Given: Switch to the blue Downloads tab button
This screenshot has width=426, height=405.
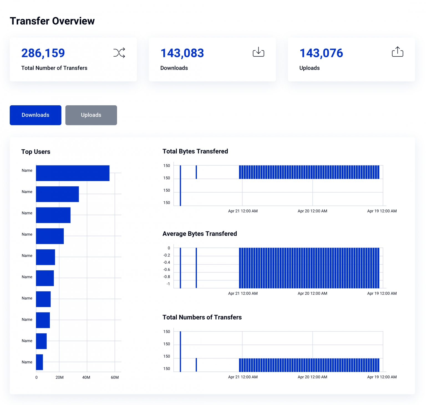Looking at the screenshot, I should [x=35, y=115].
